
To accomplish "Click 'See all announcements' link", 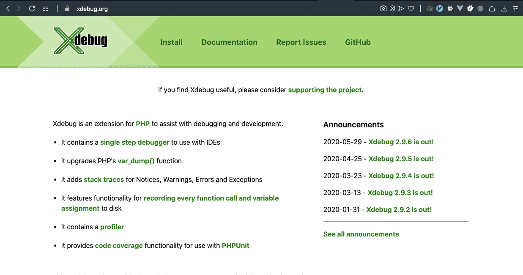I will pos(361,234).
